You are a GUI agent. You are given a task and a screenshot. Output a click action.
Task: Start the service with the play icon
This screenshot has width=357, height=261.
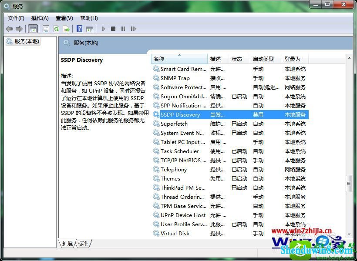pos(104,29)
